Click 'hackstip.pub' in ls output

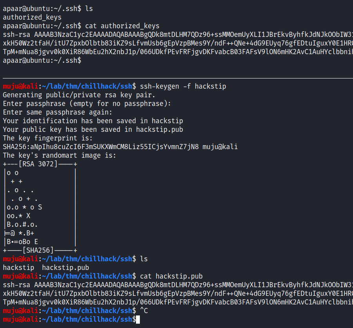65,268
